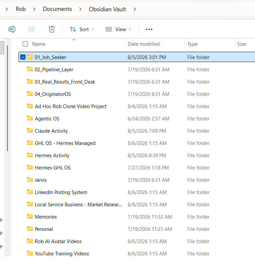Viewport: 255px width, 265px height.
Task: Open the Sort dropdown menu
Action: [x=82, y=30]
